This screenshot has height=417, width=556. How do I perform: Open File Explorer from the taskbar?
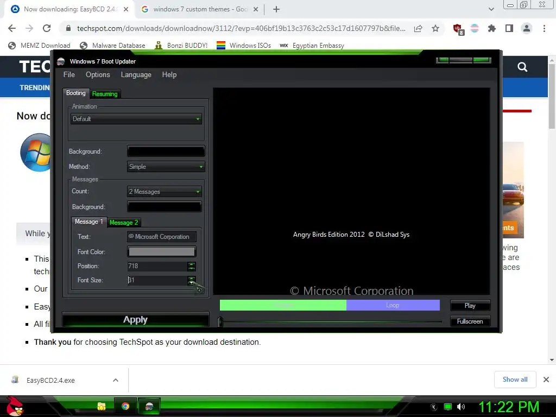pos(102,406)
